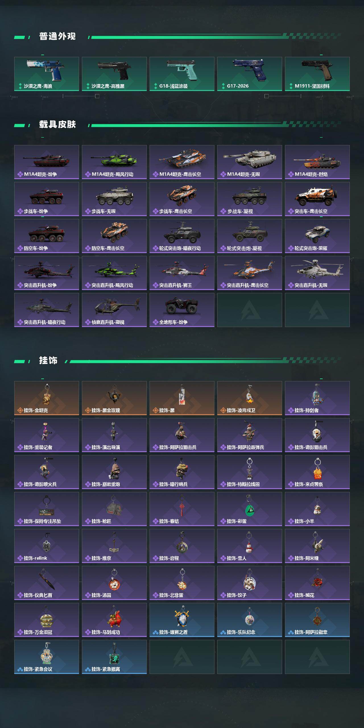The width and height of the screenshot is (364, 728).
Task: Open the 挂饰-雄狮之盾 shield charm
Action: (182, 620)
